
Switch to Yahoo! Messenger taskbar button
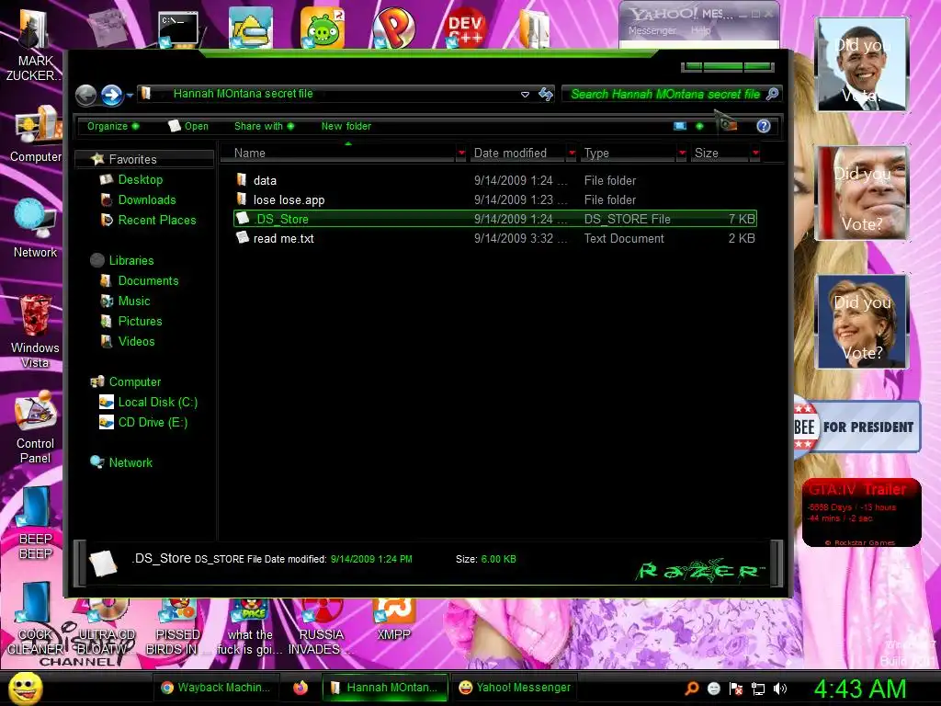click(515, 688)
